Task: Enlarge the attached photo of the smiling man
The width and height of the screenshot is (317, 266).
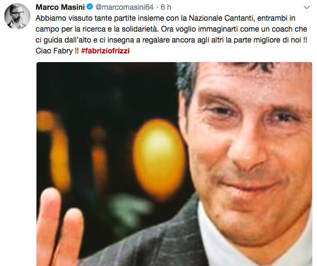Action: [174, 164]
